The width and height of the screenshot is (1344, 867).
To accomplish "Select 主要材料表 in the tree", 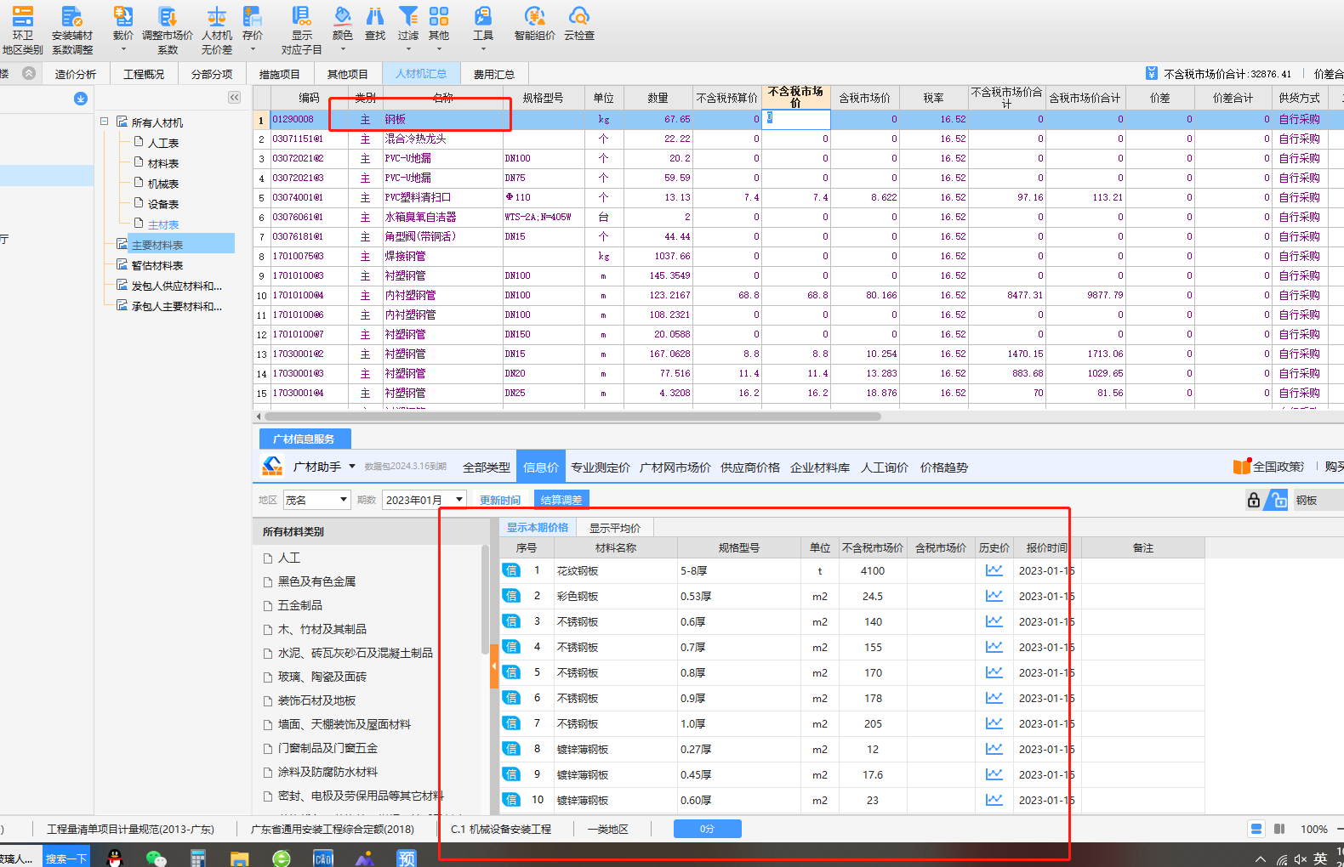I will pyautogui.click(x=157, y=245).
